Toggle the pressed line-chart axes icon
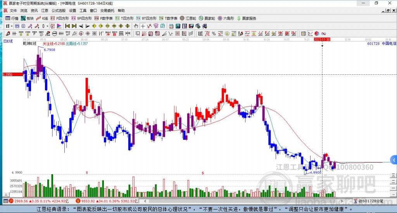The image size is (397, 213). coord(310,34)
